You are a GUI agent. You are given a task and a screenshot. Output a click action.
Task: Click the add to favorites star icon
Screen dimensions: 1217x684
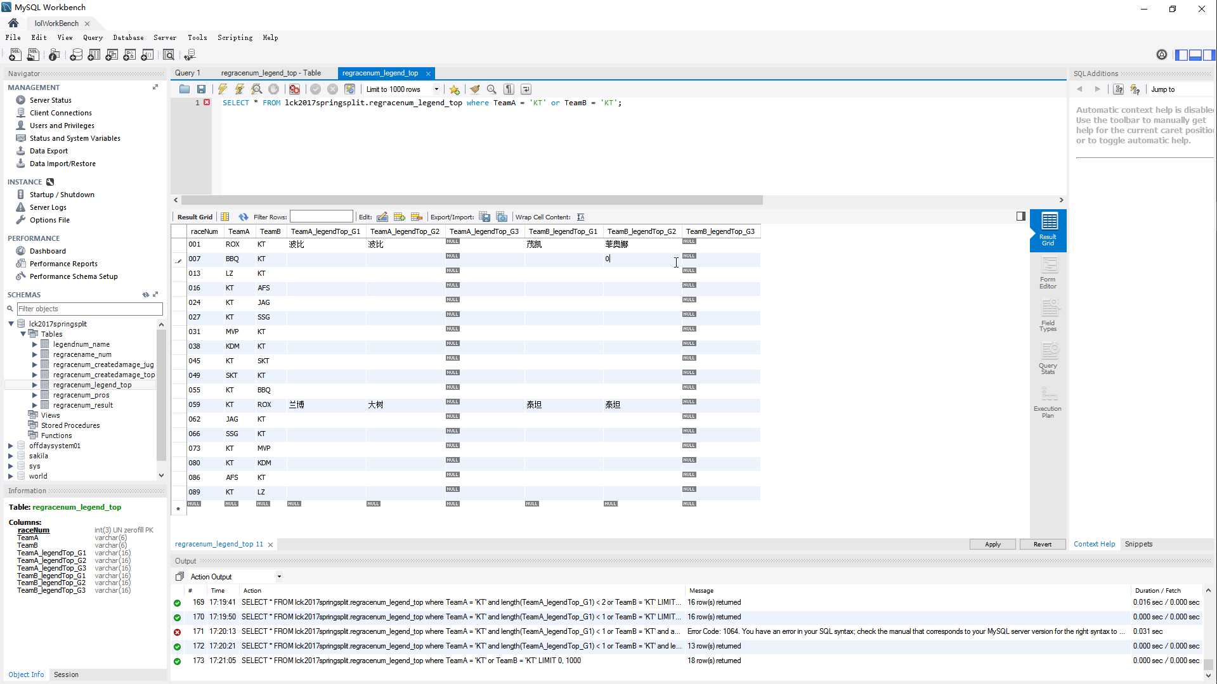tap(454, 89)
